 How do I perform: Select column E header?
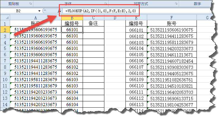click(x=136, y=18)
